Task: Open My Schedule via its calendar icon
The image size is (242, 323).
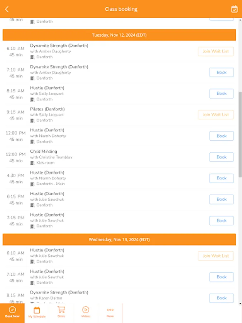Action: [37, 309]
